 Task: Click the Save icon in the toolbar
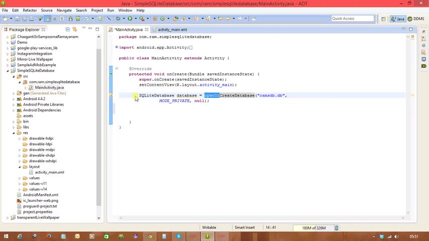coord(17,19)
